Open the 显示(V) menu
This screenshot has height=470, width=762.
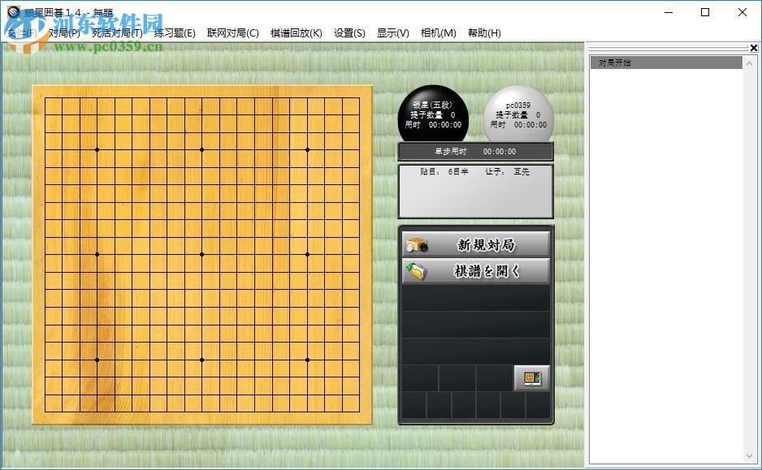[x=392, y=33]
